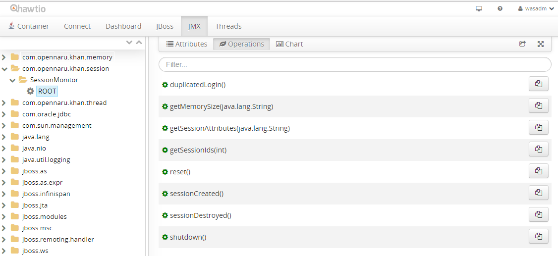558x256 pixels.
Task: Collapse the SessionMonitor node
Action: point(12,80)
